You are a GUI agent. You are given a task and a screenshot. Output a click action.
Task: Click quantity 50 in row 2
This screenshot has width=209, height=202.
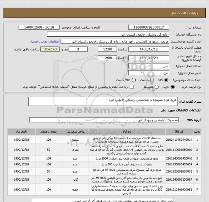point(49,150)
